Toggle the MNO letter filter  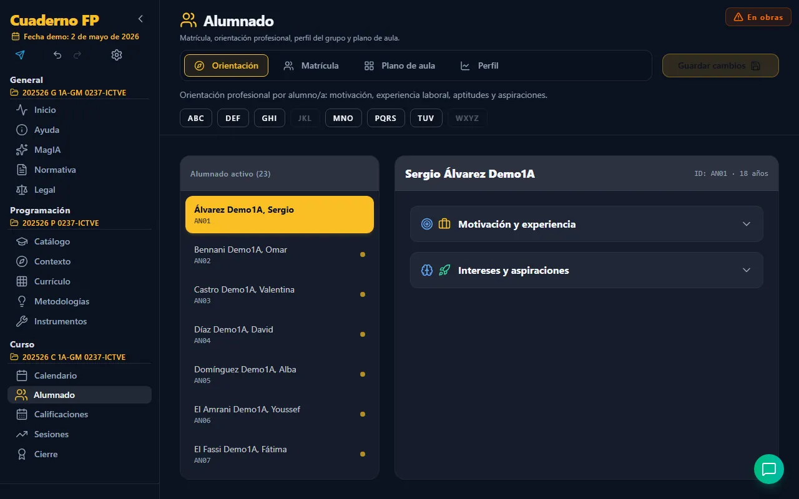343,118
